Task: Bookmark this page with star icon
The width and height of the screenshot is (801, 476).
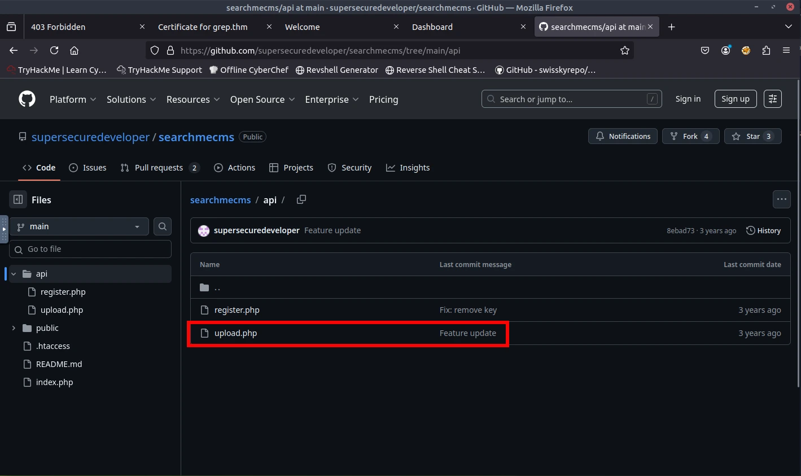Action: 624,50
